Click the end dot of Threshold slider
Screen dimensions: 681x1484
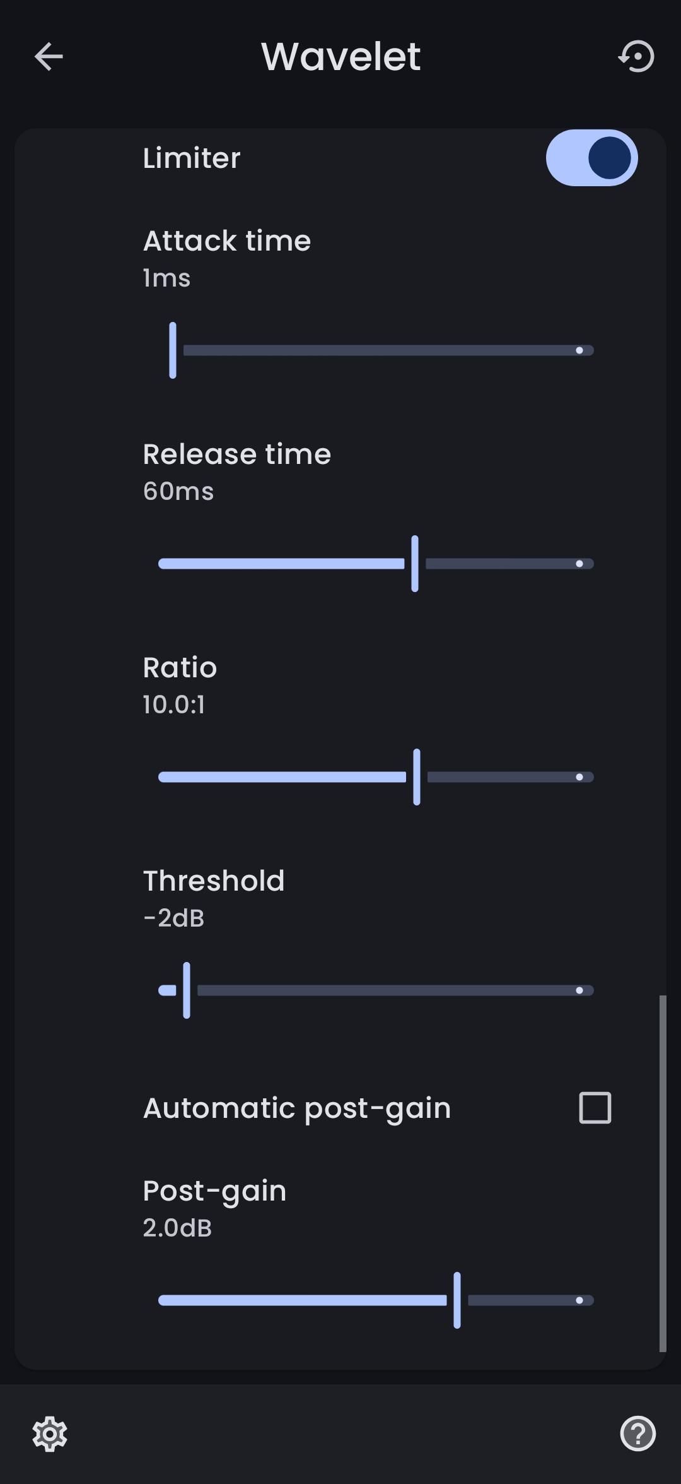point(579,990)
